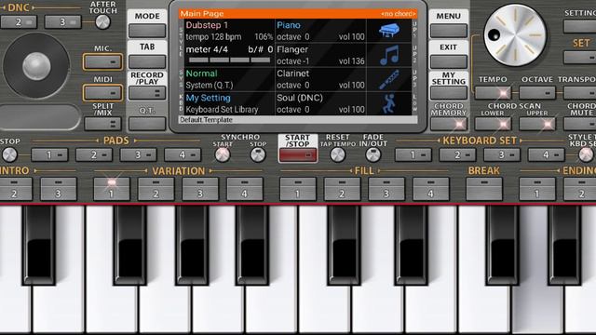
Task: Select the Clarinet instrument icon
Action: (389, 79)
